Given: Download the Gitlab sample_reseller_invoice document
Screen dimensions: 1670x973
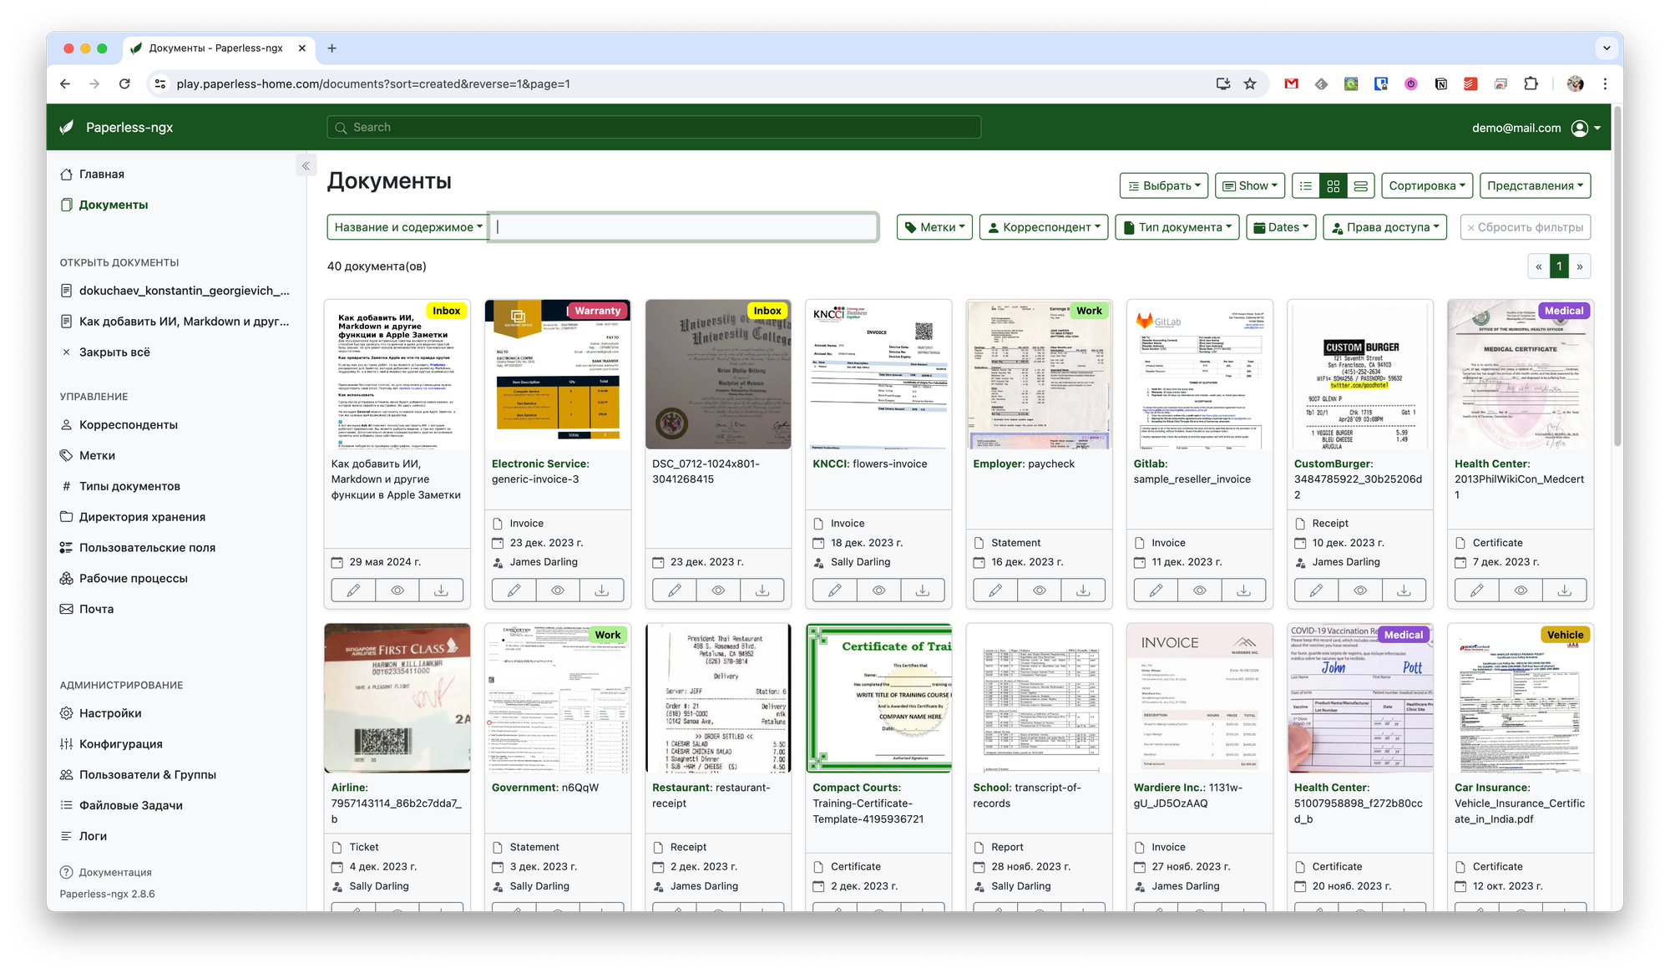Looking at the screenshot, I should point(1243,590).
